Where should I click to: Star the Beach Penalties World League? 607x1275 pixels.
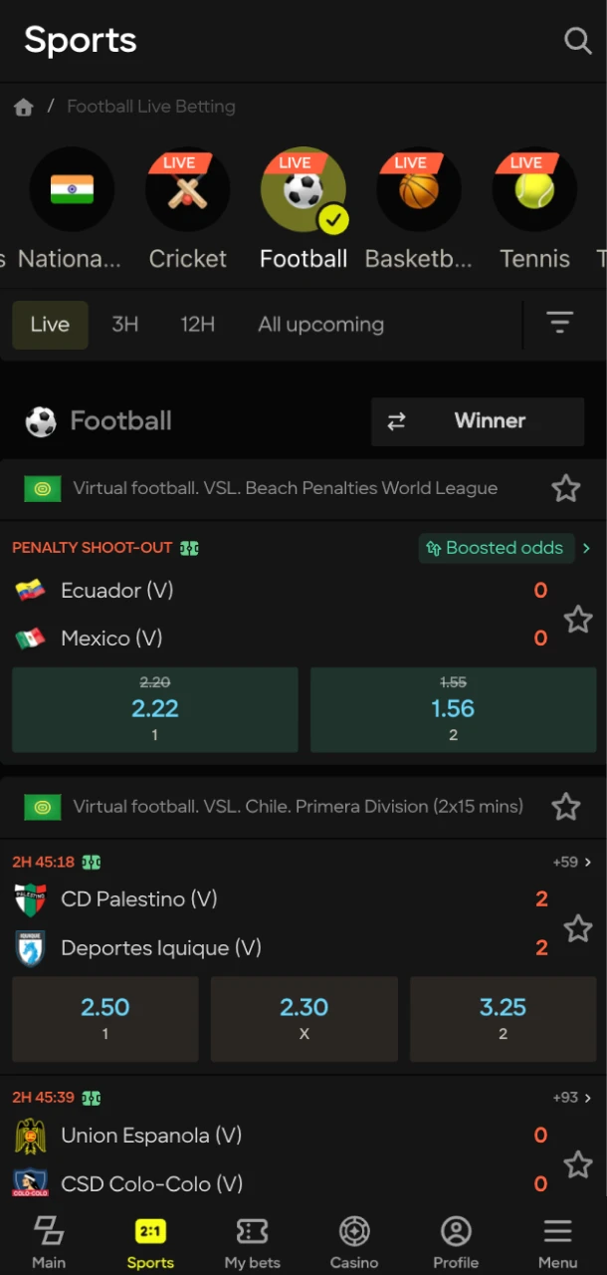(565, 488)
